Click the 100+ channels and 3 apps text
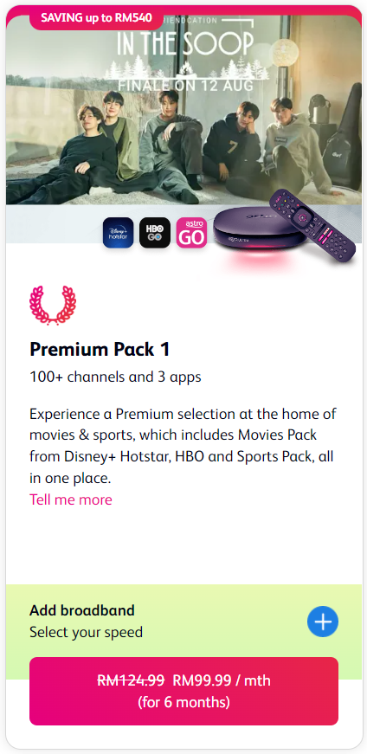Screen dimensions: 367x754 point(115,377)
